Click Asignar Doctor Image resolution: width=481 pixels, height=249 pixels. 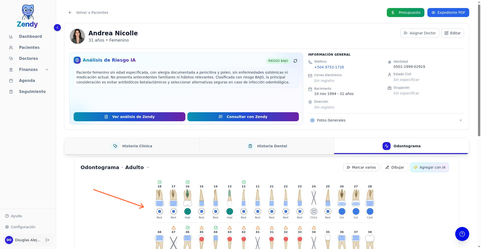pos(420,33)
